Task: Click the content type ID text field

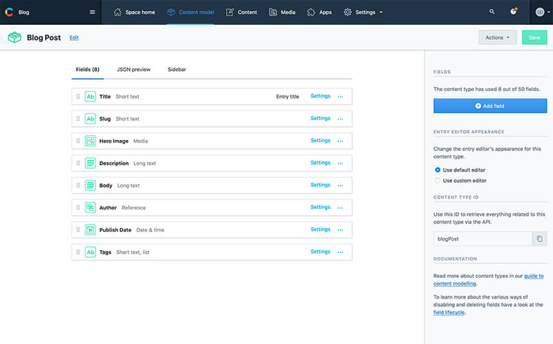Action: click(x=482, y=239)
